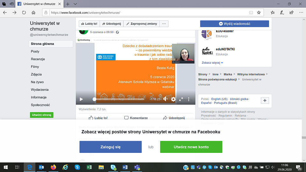Click Wyślij wiadomość button
The height and width of the screenshot is (172, 306).
(x=234, y=24)
